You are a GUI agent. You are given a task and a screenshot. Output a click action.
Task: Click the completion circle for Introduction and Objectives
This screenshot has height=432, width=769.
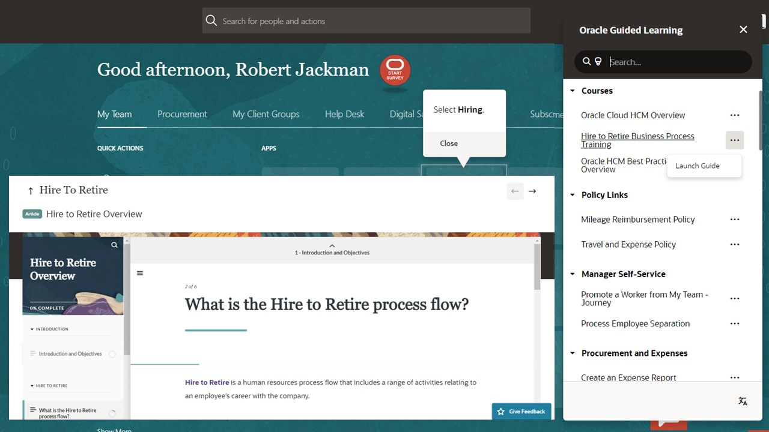click(x=112, y=354)
